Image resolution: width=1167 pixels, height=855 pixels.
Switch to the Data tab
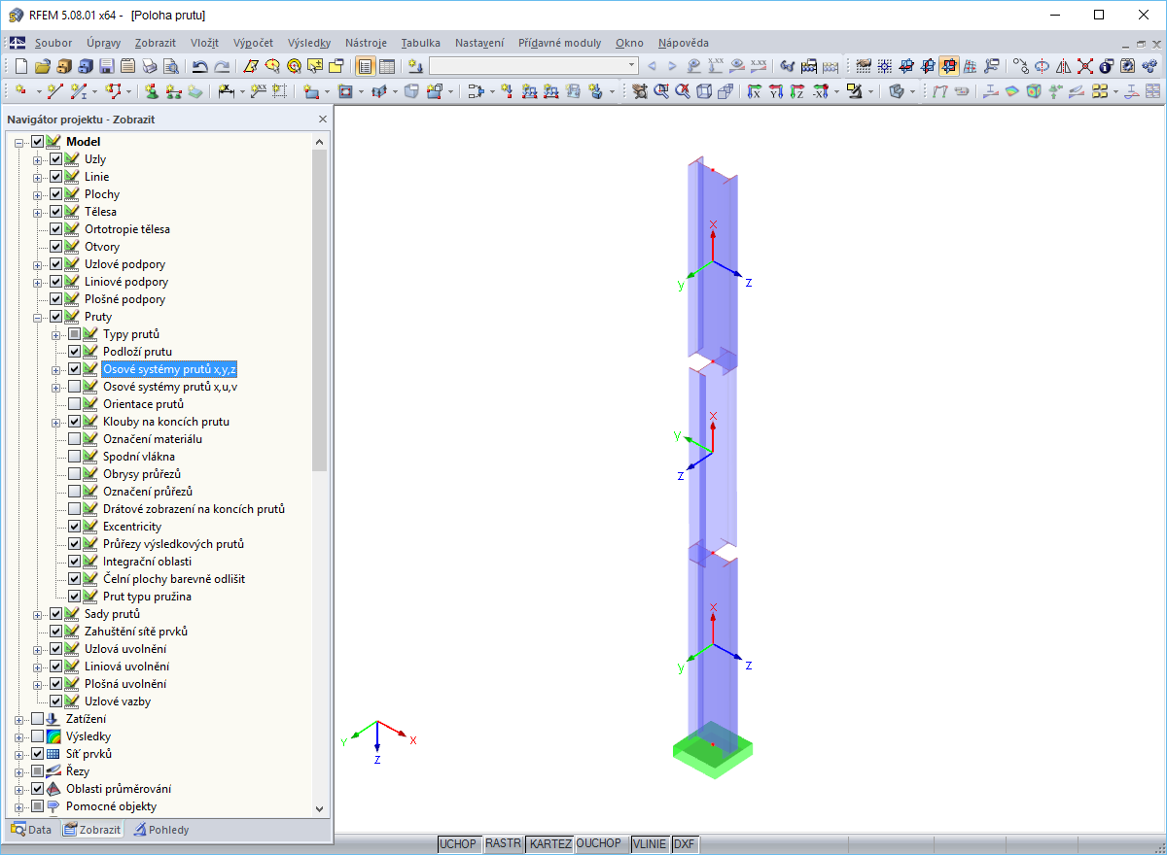coord(31,830)
